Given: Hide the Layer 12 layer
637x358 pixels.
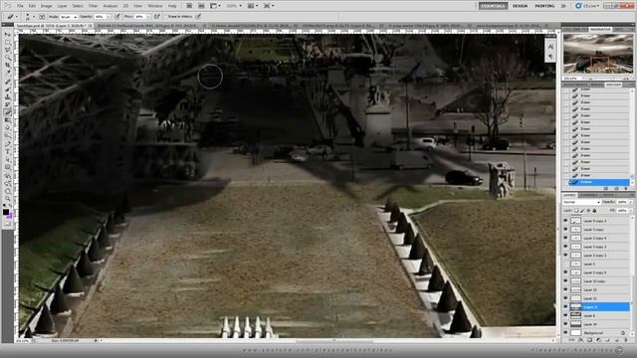Looking at the screenshot, I should tap(565, 298).
